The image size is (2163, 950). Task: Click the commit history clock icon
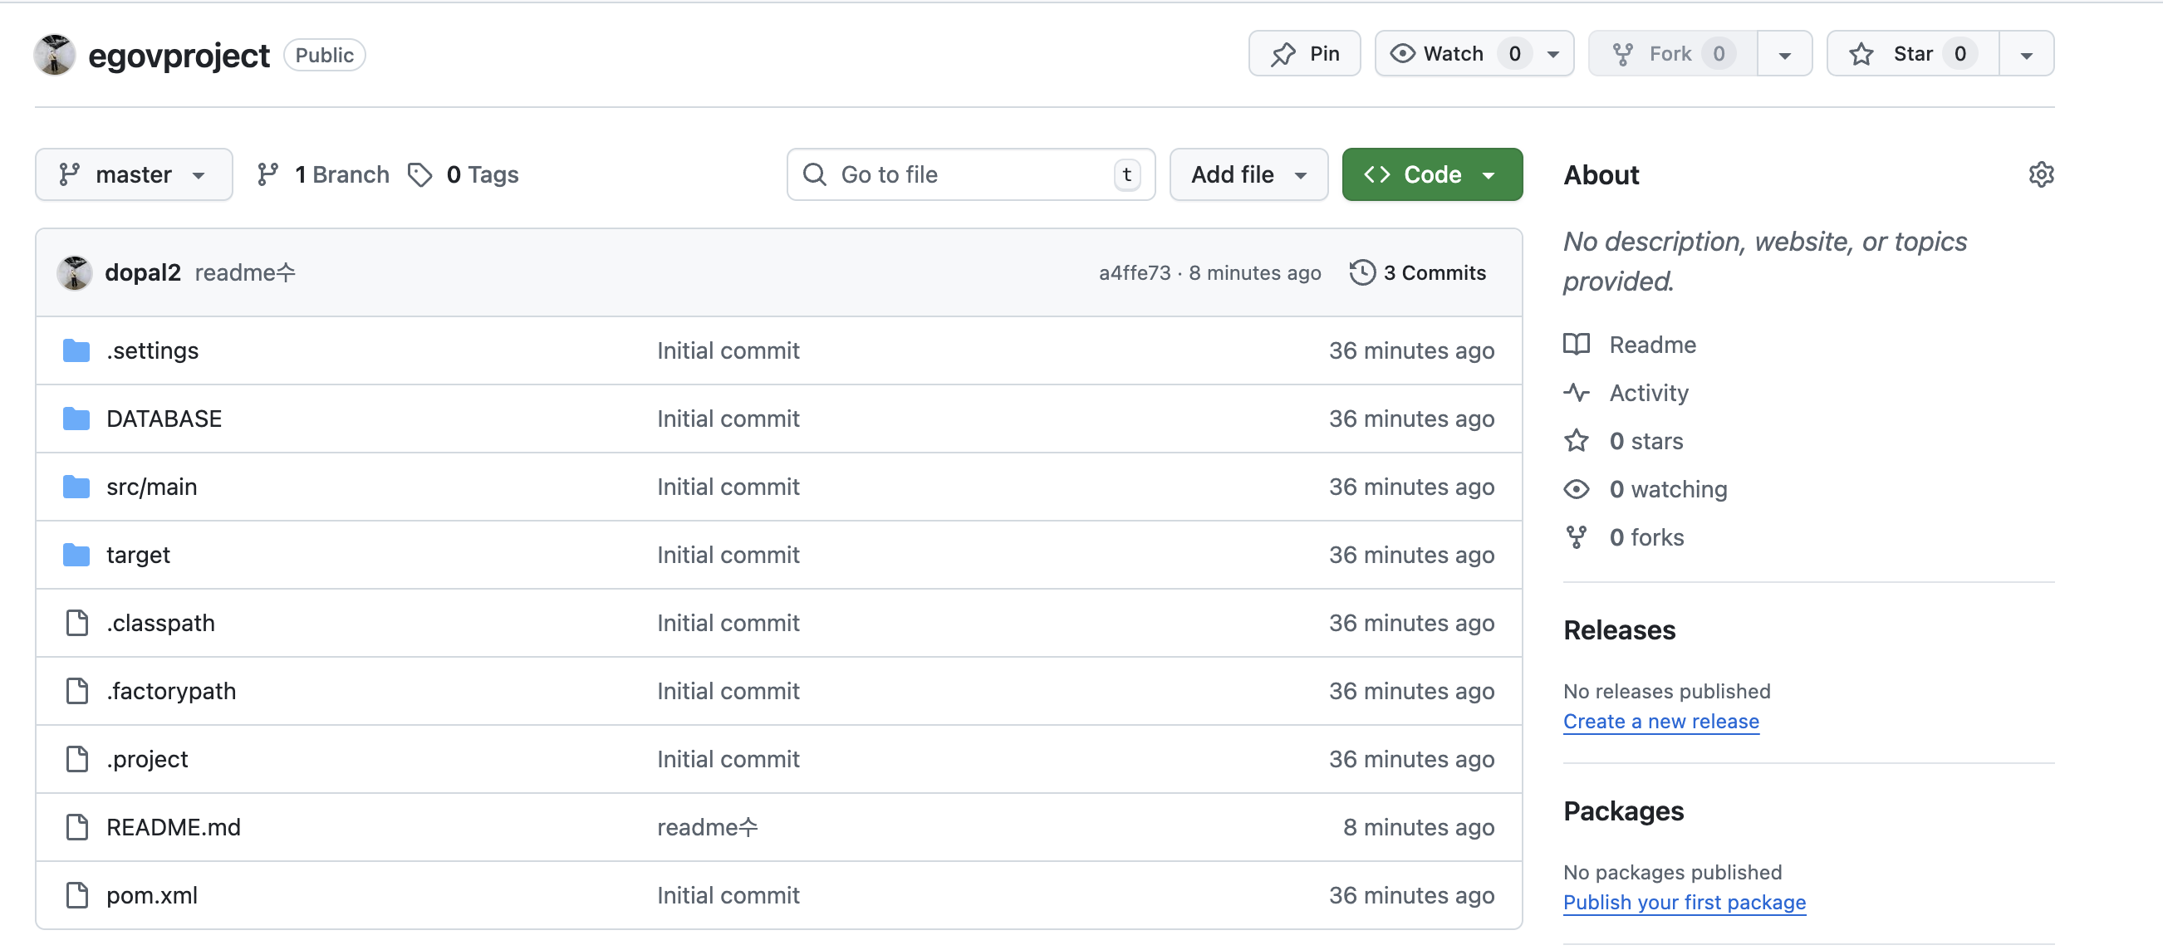click(1361, 272)
